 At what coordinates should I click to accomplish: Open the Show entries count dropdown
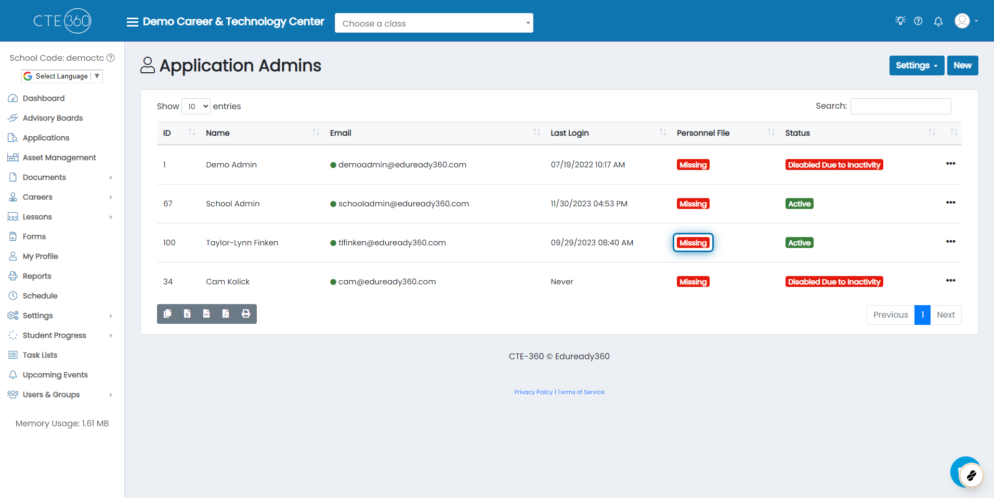(x=196, y=107)
